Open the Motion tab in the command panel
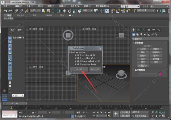Viewport: 171px width, 120px height. point(148,30)
